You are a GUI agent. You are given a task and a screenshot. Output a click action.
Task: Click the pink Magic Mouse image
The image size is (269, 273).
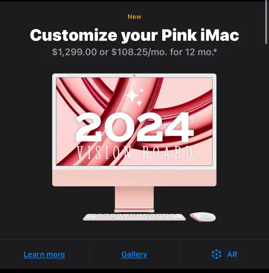tap(203, 217)
